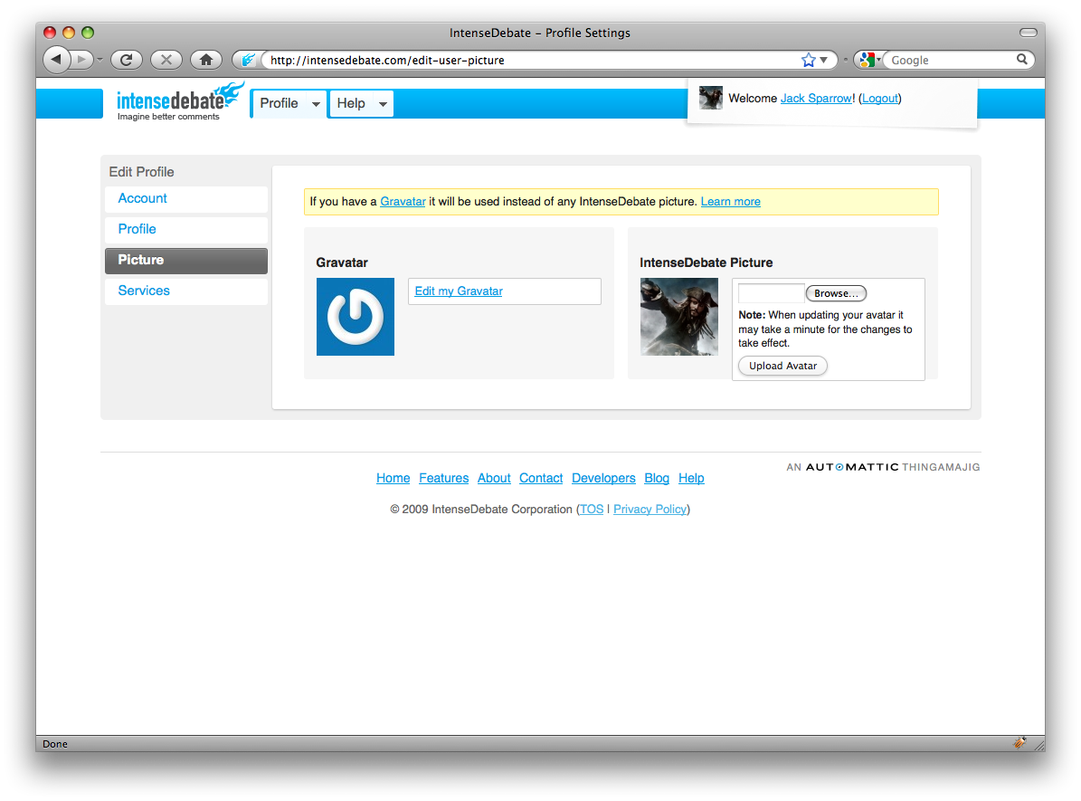Click the pirate IntenseDebate picture thumbnail
The height and width of the screenshot is (801, 1081).
click(x=679, y=317)
